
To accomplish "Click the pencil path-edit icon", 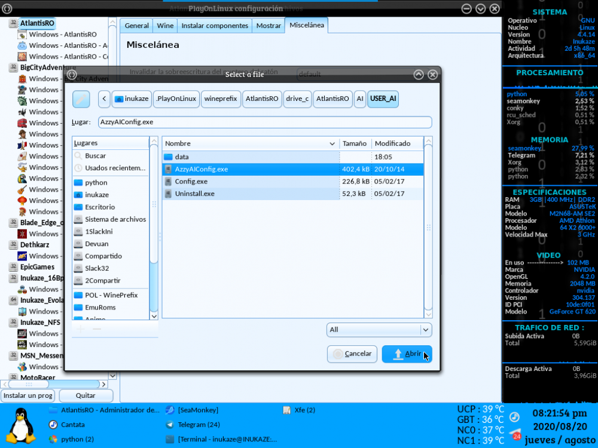I will 81,99.
